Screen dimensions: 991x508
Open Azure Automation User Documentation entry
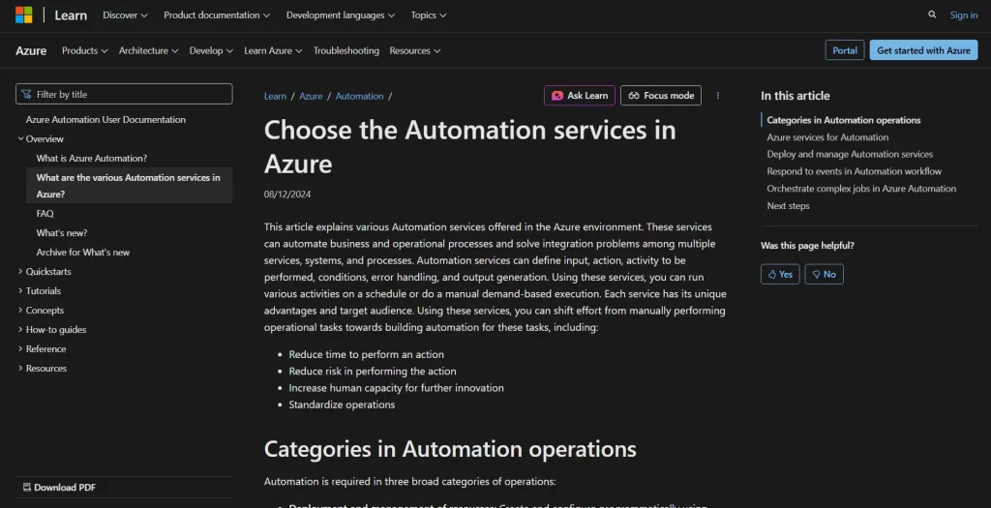click(105, 119)
